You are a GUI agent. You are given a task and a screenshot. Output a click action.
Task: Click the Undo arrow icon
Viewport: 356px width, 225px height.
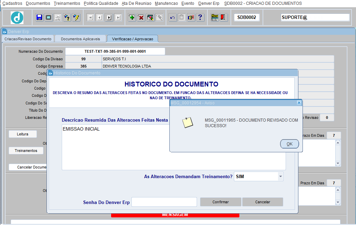click(x=172, y=18)
